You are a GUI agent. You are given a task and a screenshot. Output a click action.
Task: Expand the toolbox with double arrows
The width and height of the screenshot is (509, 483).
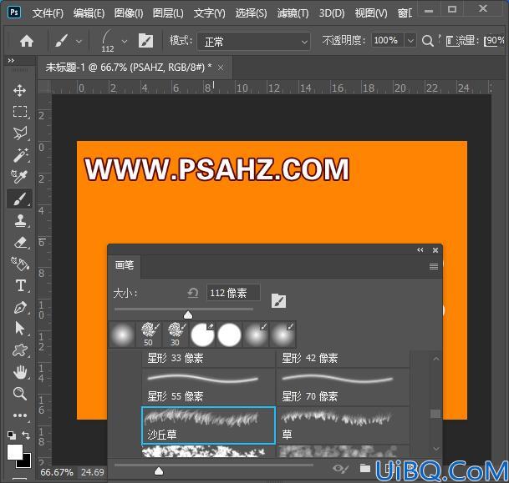pos(11,61)
